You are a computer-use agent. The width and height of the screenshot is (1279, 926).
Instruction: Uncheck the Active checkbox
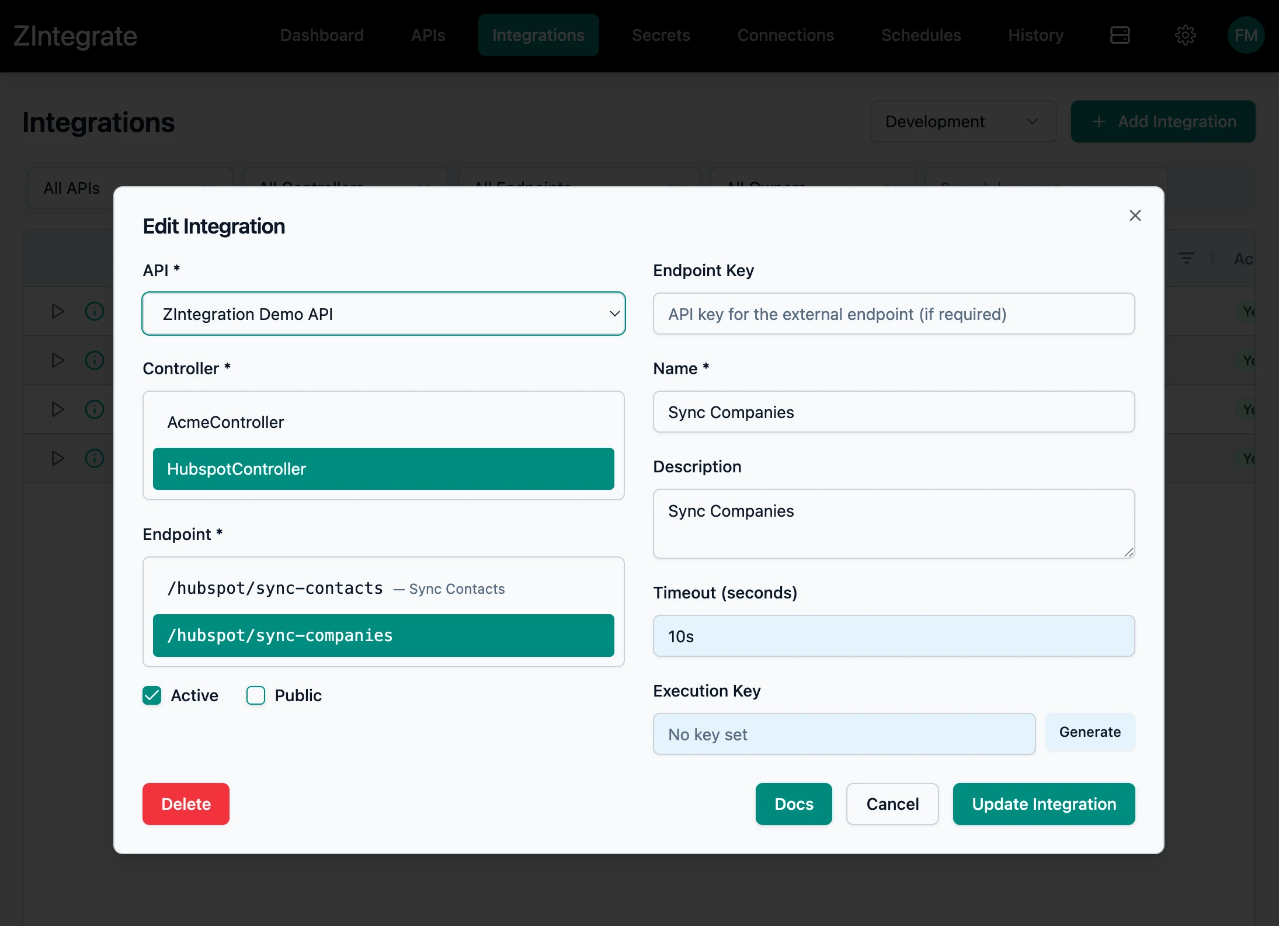point(152,695)
